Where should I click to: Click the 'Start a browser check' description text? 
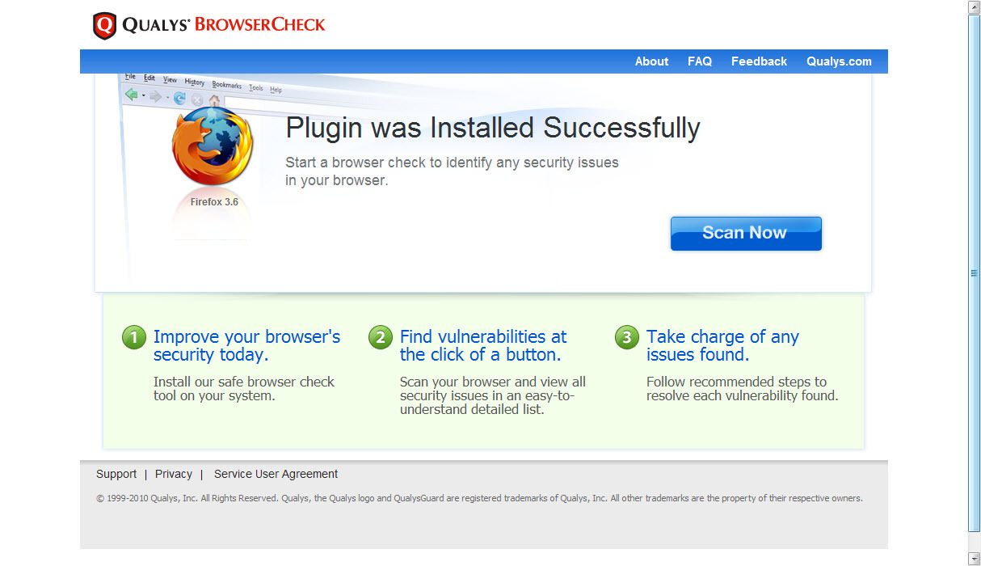pos(452,171)
